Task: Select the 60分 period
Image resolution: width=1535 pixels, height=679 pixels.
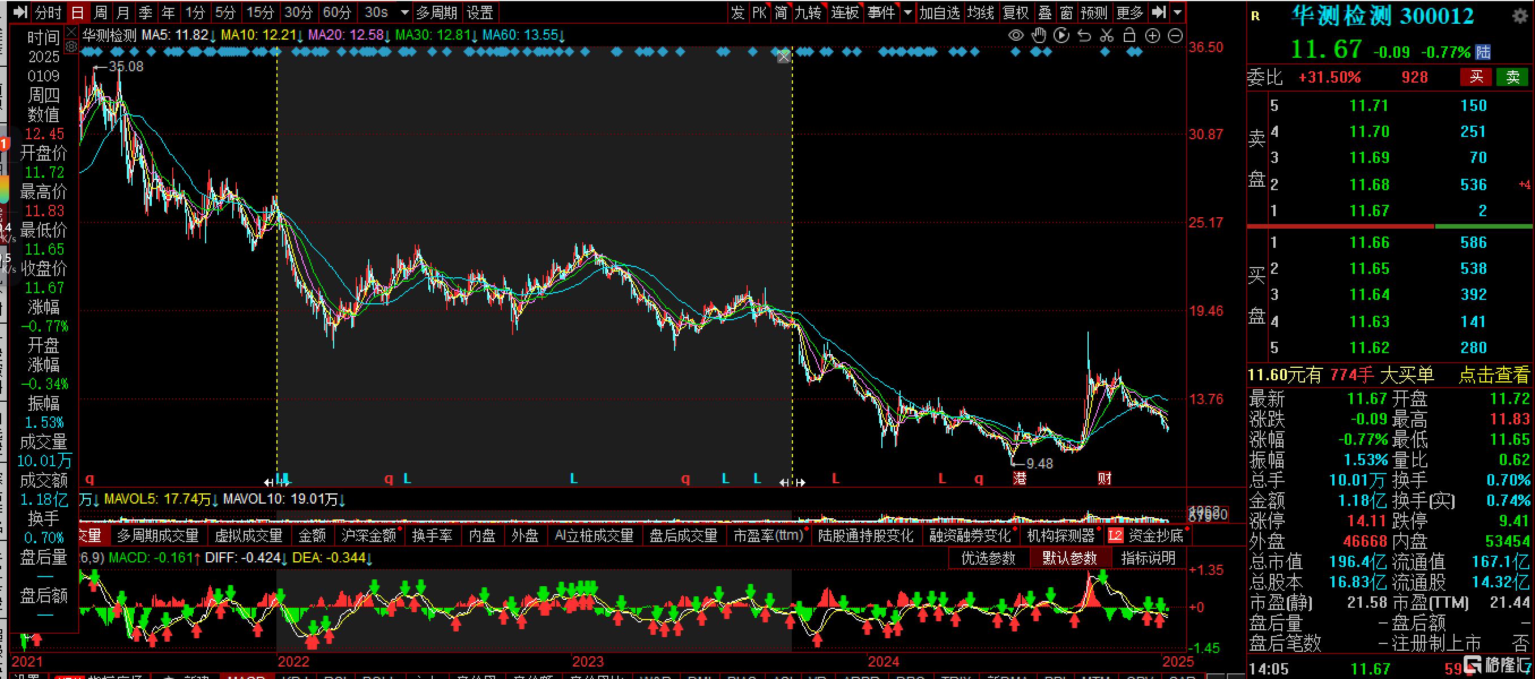Action: [x=337, y=12]
